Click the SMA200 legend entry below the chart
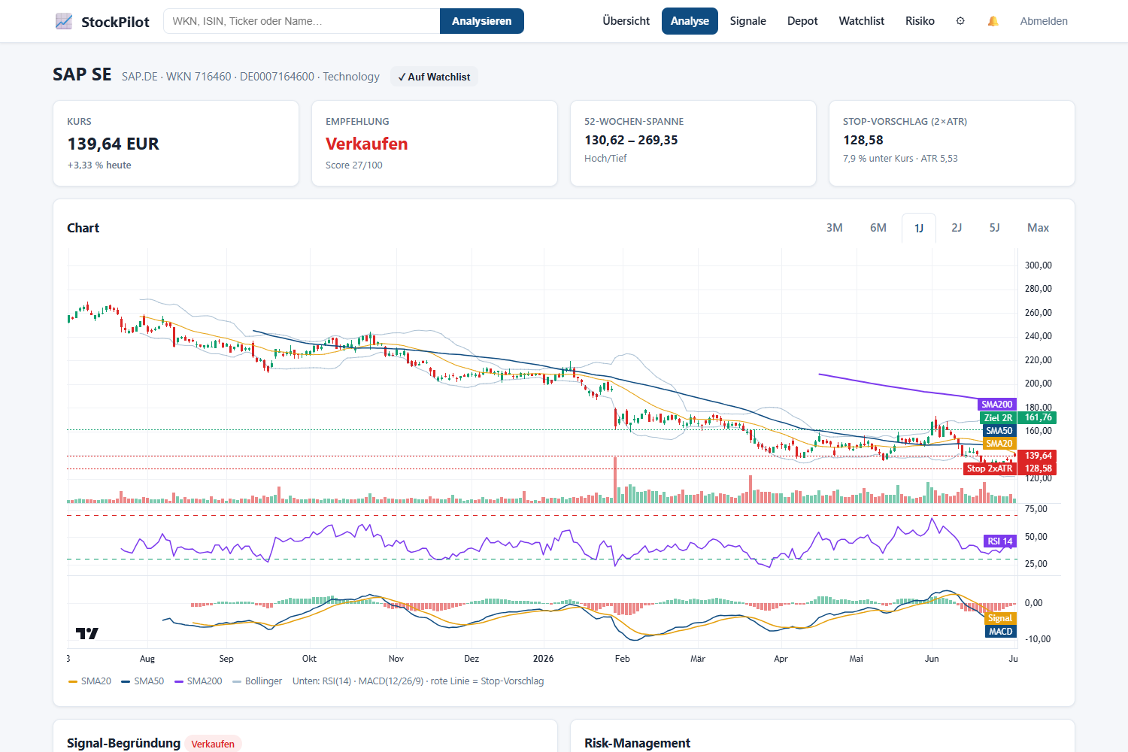The height and width of the screenshot is (752, 1128). pyautogui.click(x=199, y=681)
